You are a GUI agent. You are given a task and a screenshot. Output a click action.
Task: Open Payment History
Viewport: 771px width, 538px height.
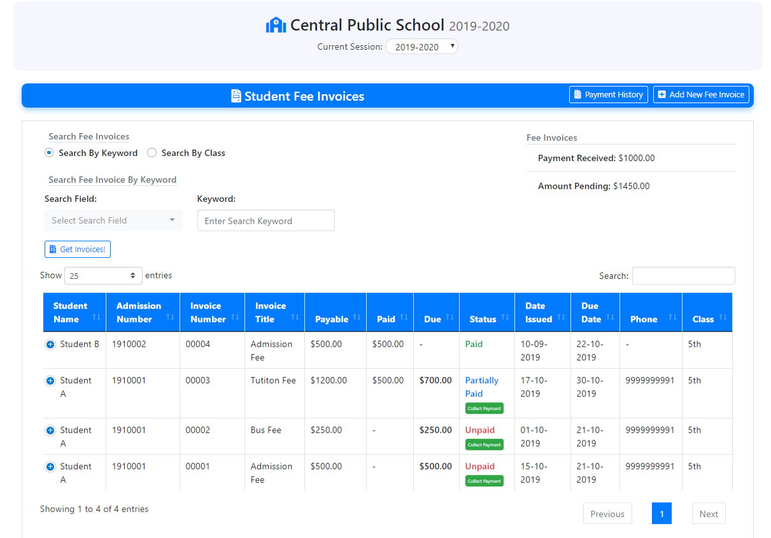(x=608, y=95)
